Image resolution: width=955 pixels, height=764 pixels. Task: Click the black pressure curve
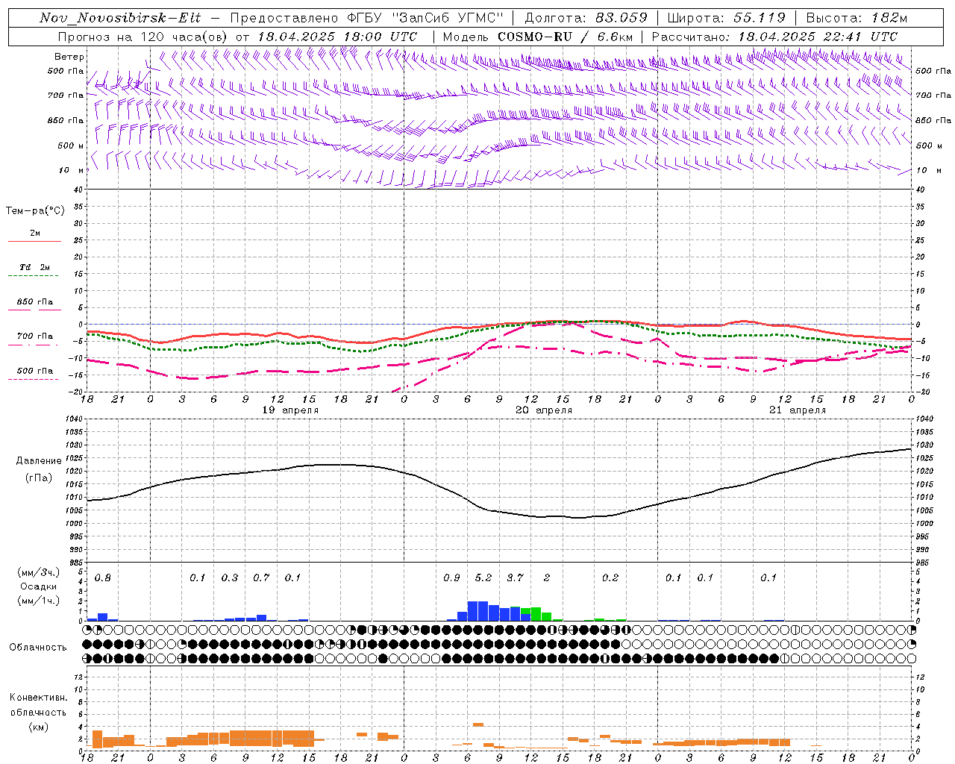point(500,512)
